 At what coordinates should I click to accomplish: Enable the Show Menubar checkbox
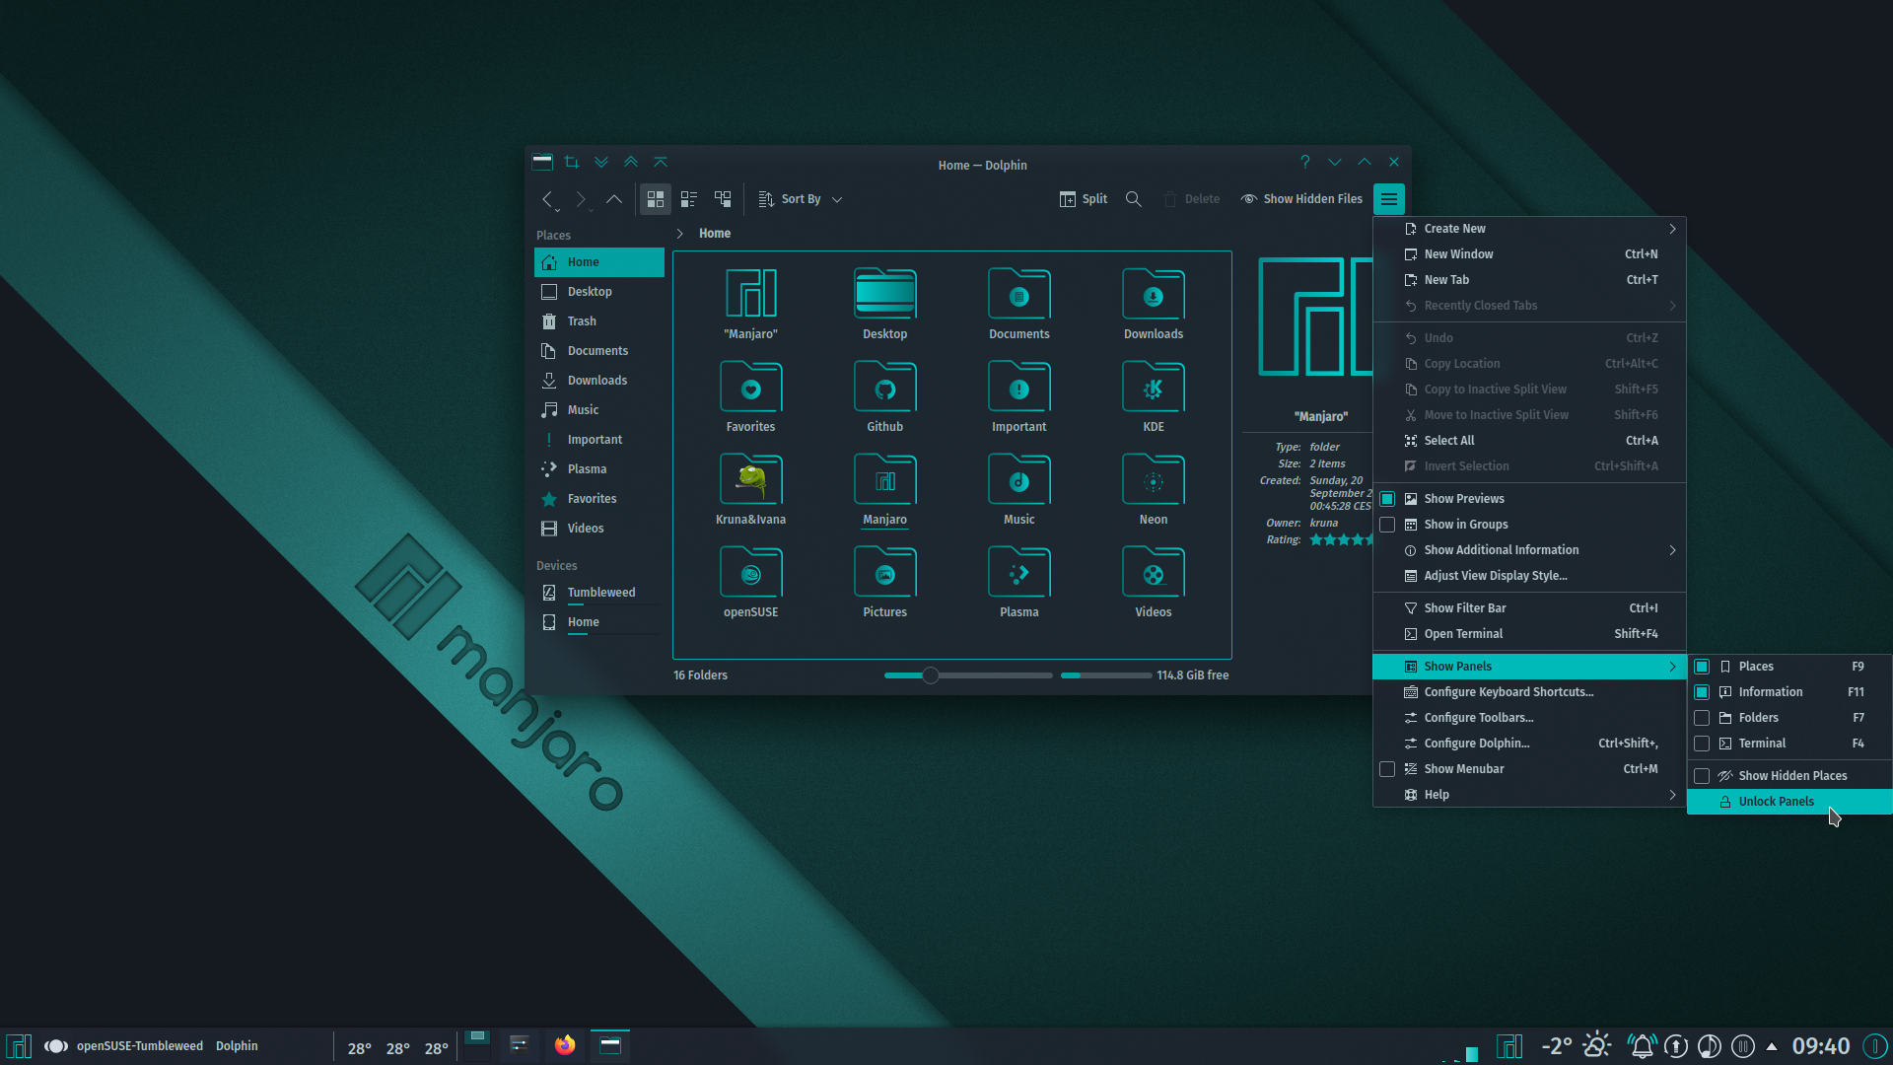(1387, 769)
